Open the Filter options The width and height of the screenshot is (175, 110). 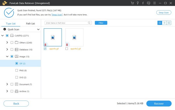coord(101,23)
